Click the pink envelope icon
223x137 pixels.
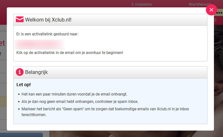pyautogui.click(x=20, y=20)
